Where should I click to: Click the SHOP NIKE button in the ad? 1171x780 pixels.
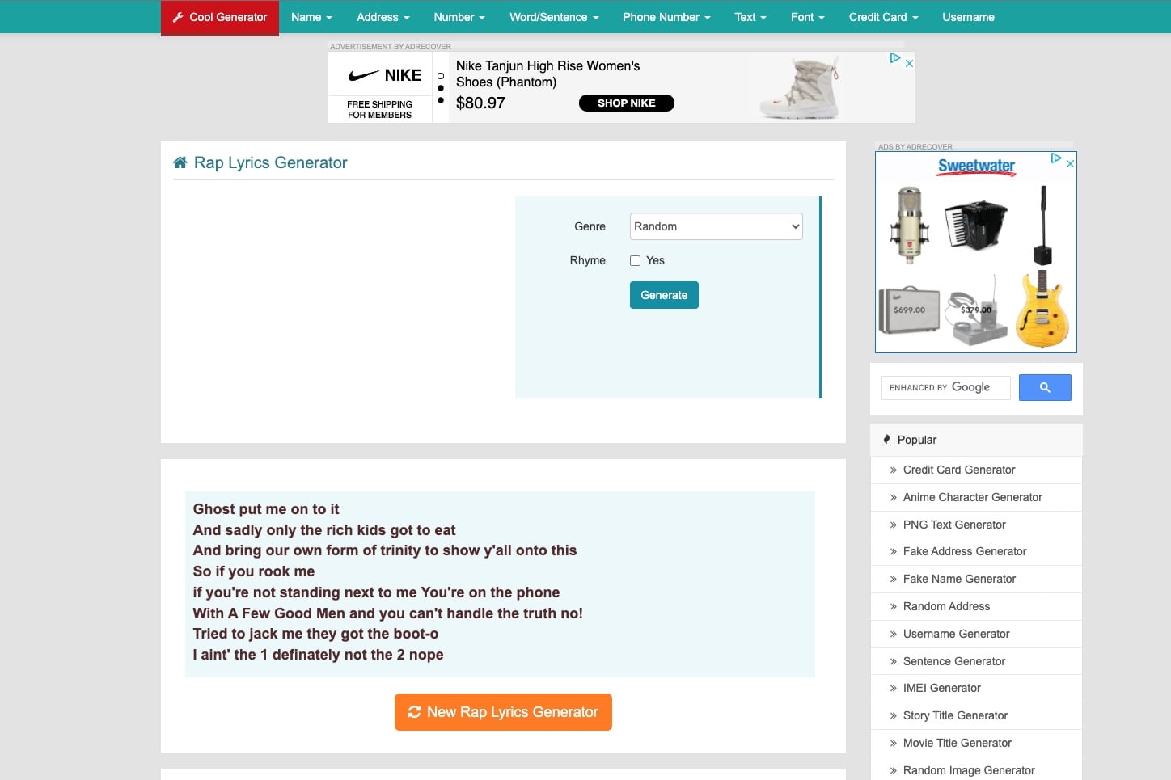[x=626, y=103]
